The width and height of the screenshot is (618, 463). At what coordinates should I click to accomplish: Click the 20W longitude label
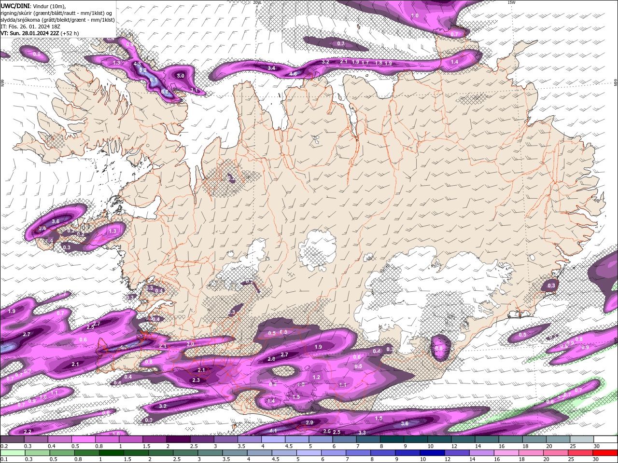coord(257,2)
